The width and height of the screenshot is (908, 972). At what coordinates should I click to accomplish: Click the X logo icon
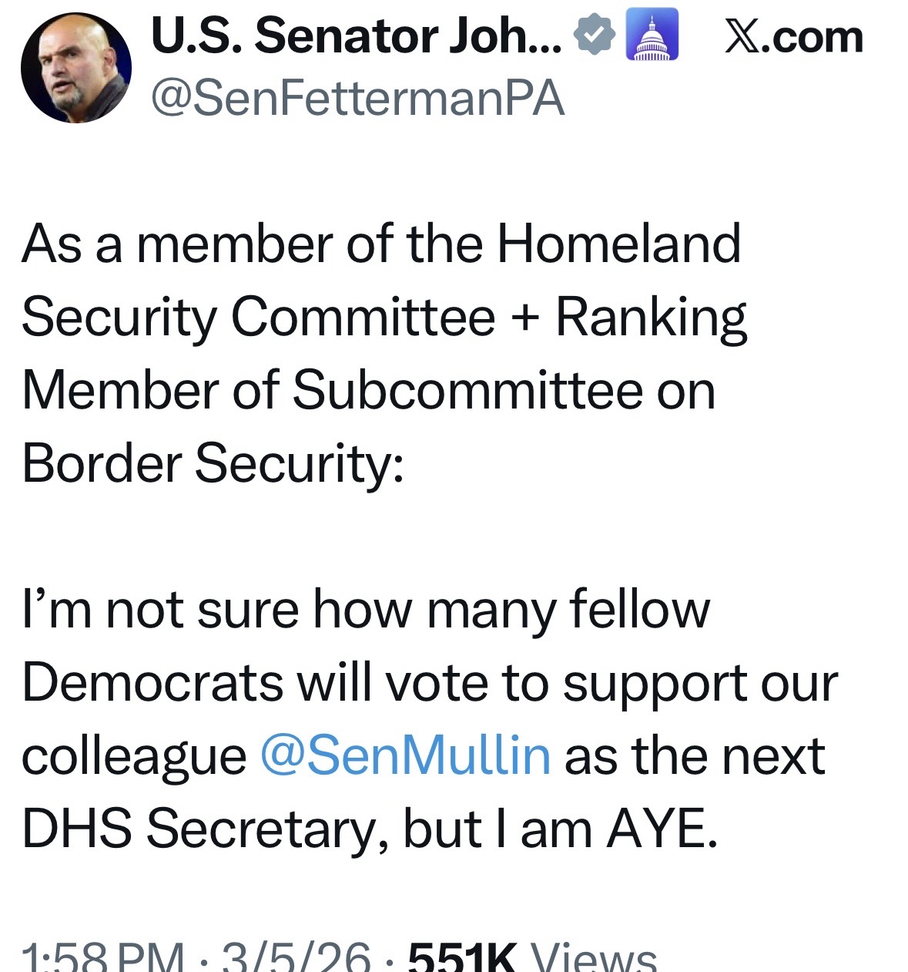click(x=740, y=37)
